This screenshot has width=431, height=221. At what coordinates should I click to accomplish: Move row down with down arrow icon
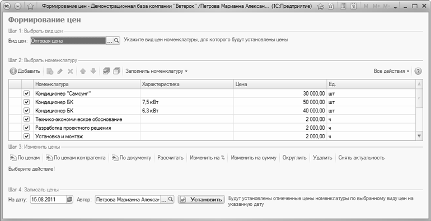[x=93, y=71]
